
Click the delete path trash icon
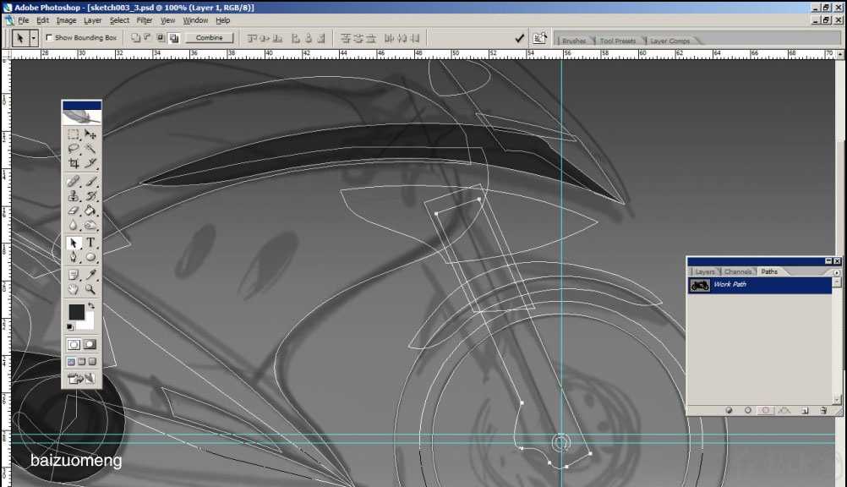(x=823, y=410)
